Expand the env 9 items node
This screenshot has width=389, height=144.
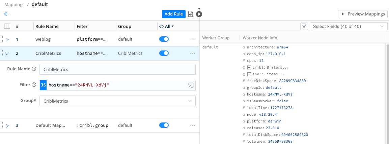249,74
